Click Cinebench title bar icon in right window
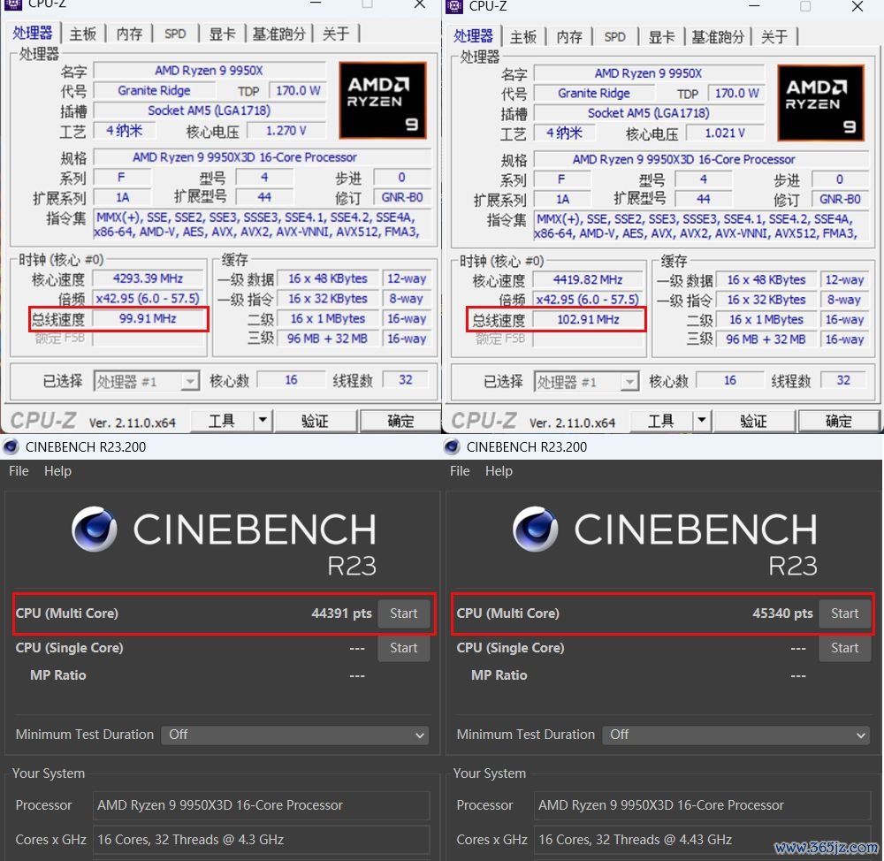The height and width of the screenshot is (861, 884). pos(452,447)
